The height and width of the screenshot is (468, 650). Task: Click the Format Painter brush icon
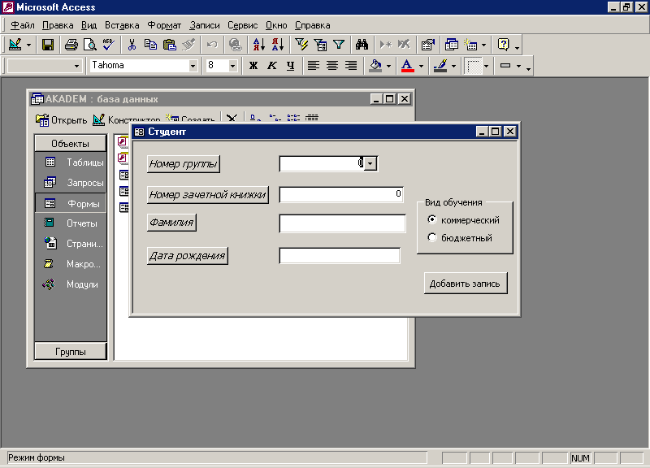[188, 45]
